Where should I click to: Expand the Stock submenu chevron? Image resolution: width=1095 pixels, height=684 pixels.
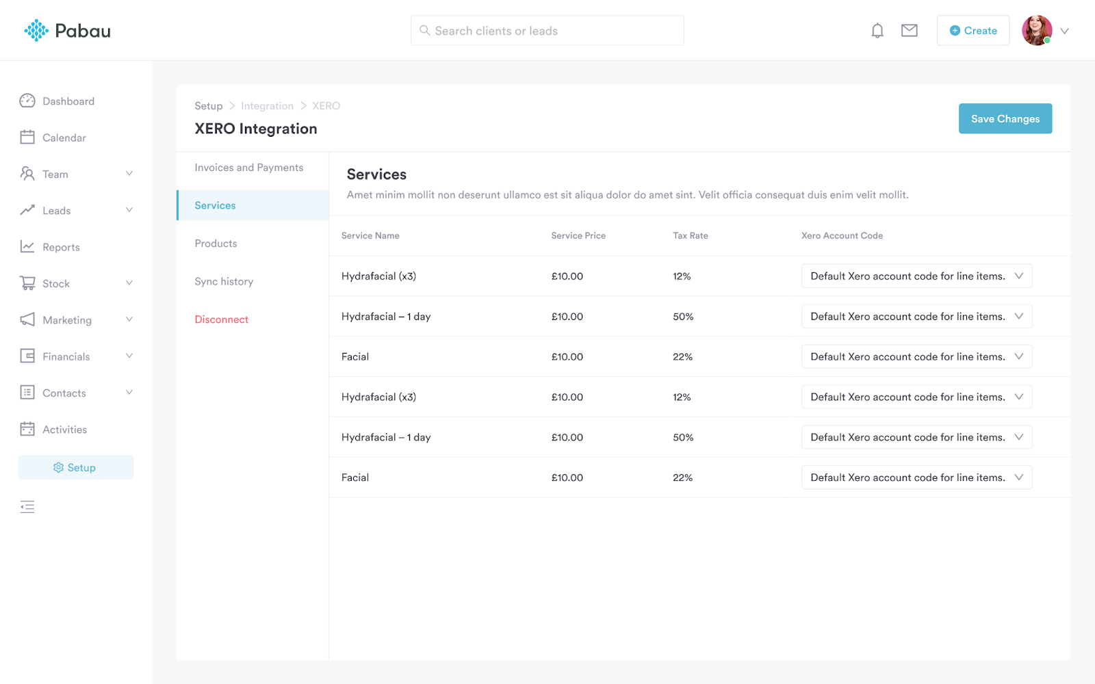pyautogui.click(x=129, y=283)
